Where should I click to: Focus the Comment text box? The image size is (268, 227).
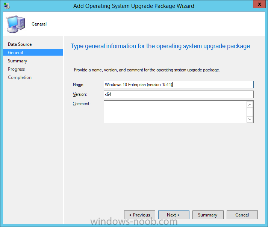pos(175,112)
